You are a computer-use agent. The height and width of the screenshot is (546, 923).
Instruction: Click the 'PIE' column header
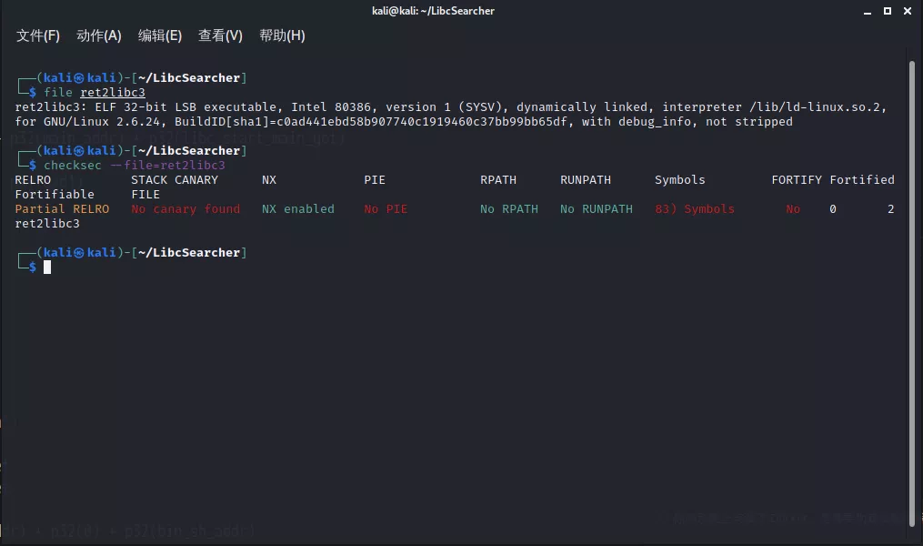375,179
